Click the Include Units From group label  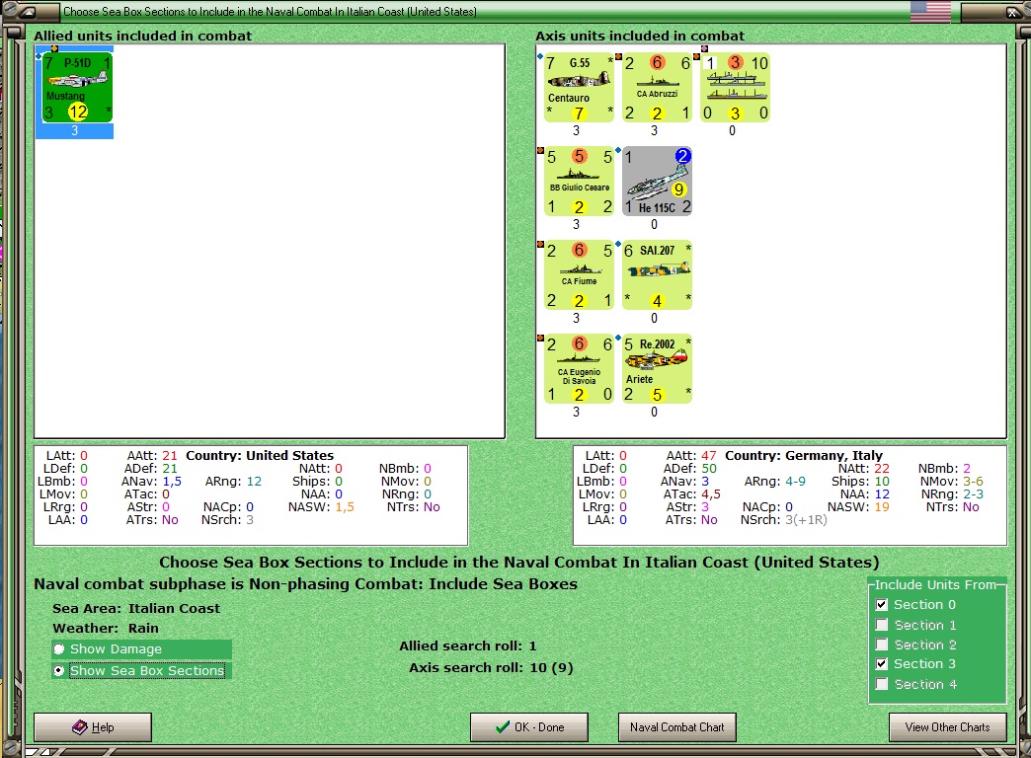click(x=935, y=584)
